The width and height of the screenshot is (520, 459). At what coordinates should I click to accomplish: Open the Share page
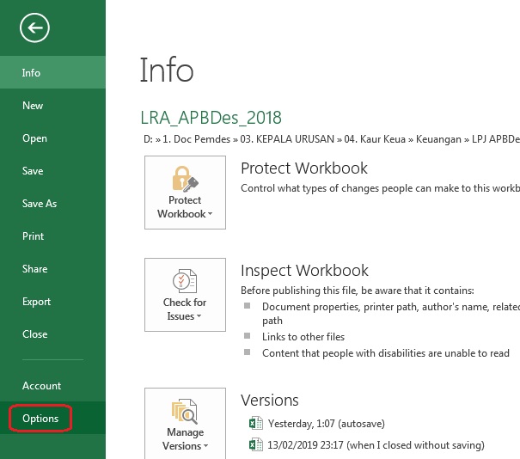(x=52, y=269)
